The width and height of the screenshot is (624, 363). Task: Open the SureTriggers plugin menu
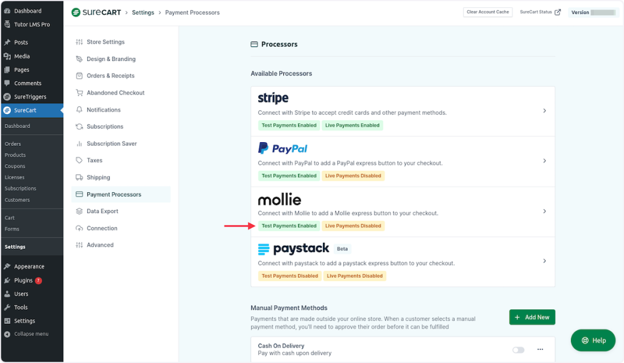[x=32, y=96]
